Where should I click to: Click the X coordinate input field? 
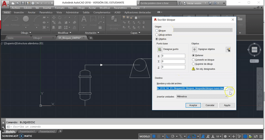pos(173,56)
